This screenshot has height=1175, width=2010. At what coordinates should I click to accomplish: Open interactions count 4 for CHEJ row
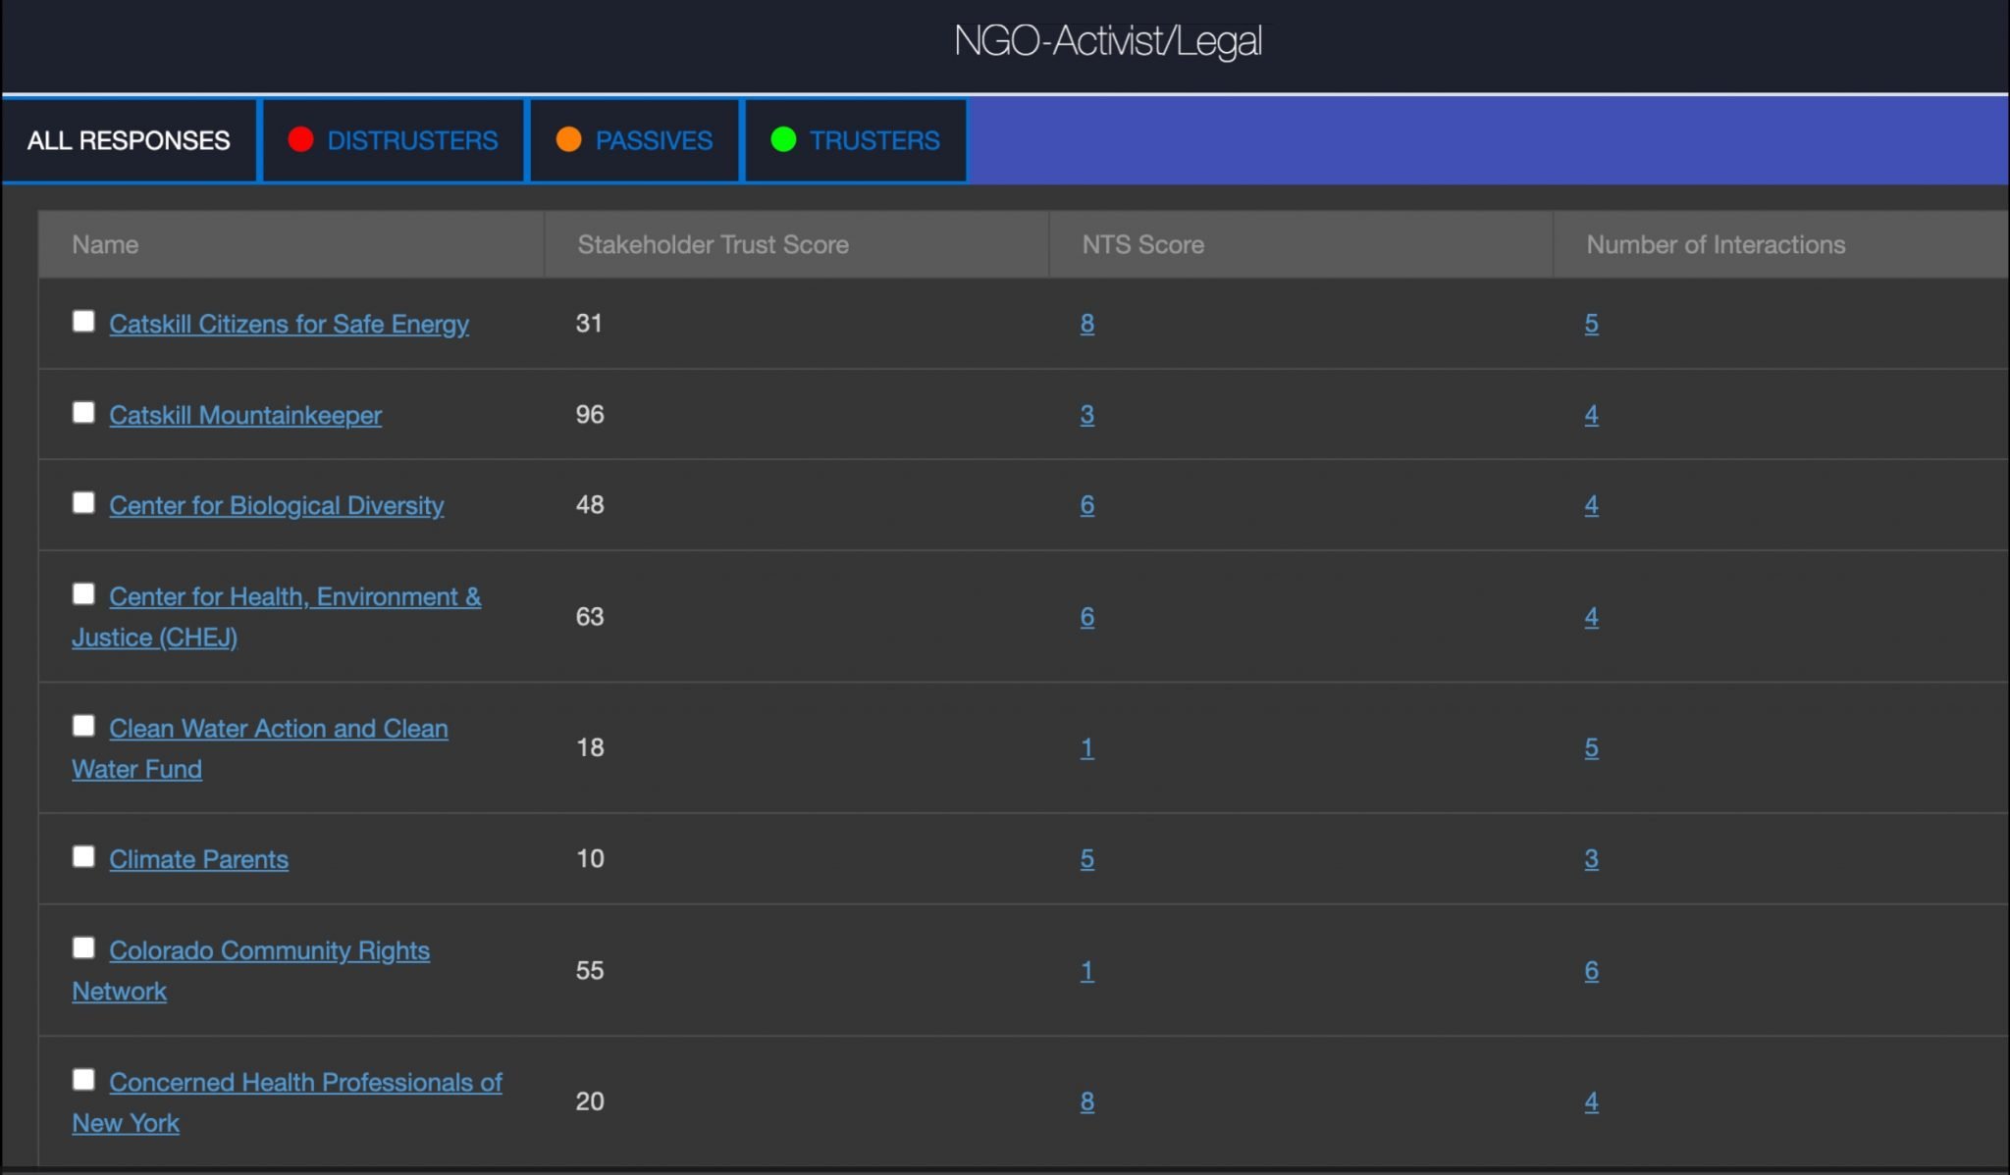click(x=1591, y=617)
